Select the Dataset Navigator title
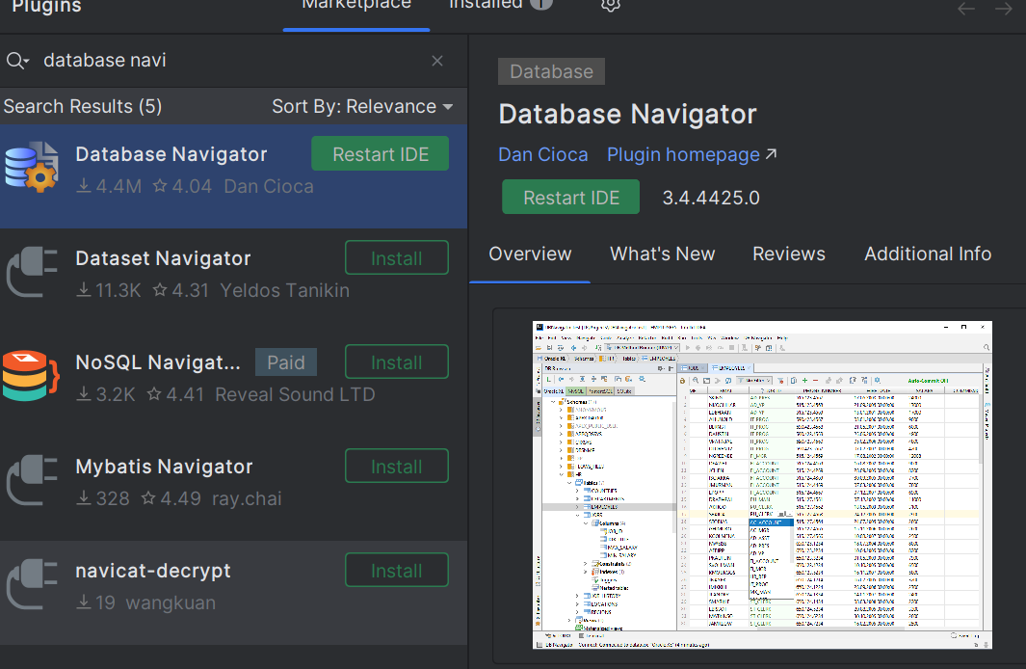Viewport: 1026px width, 669px height. point(163,258)
